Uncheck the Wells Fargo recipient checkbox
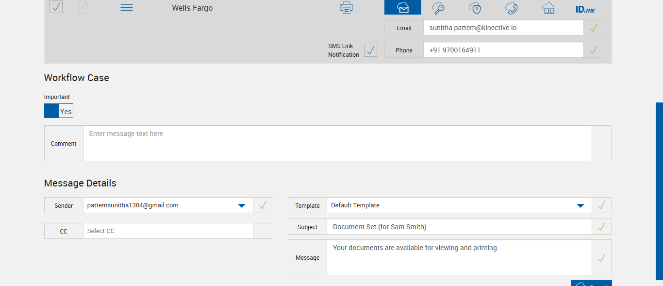This screenshot has height=286, width=663. pos(56,7)
